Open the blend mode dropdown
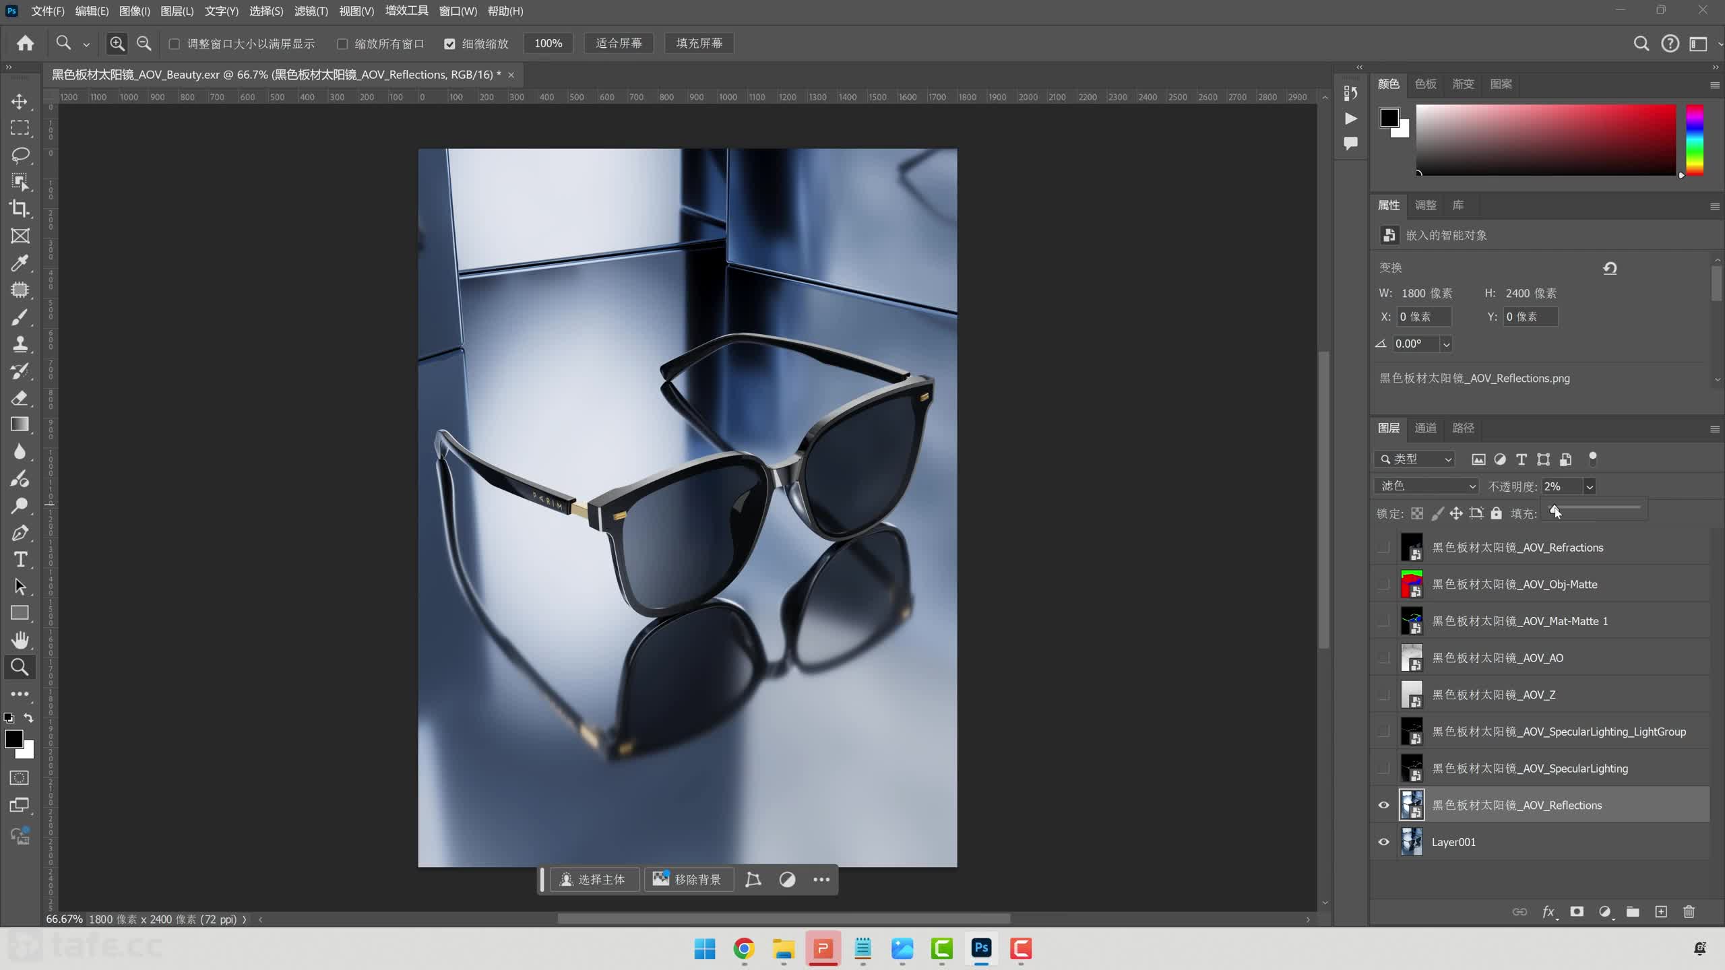 click(1426, 486)
